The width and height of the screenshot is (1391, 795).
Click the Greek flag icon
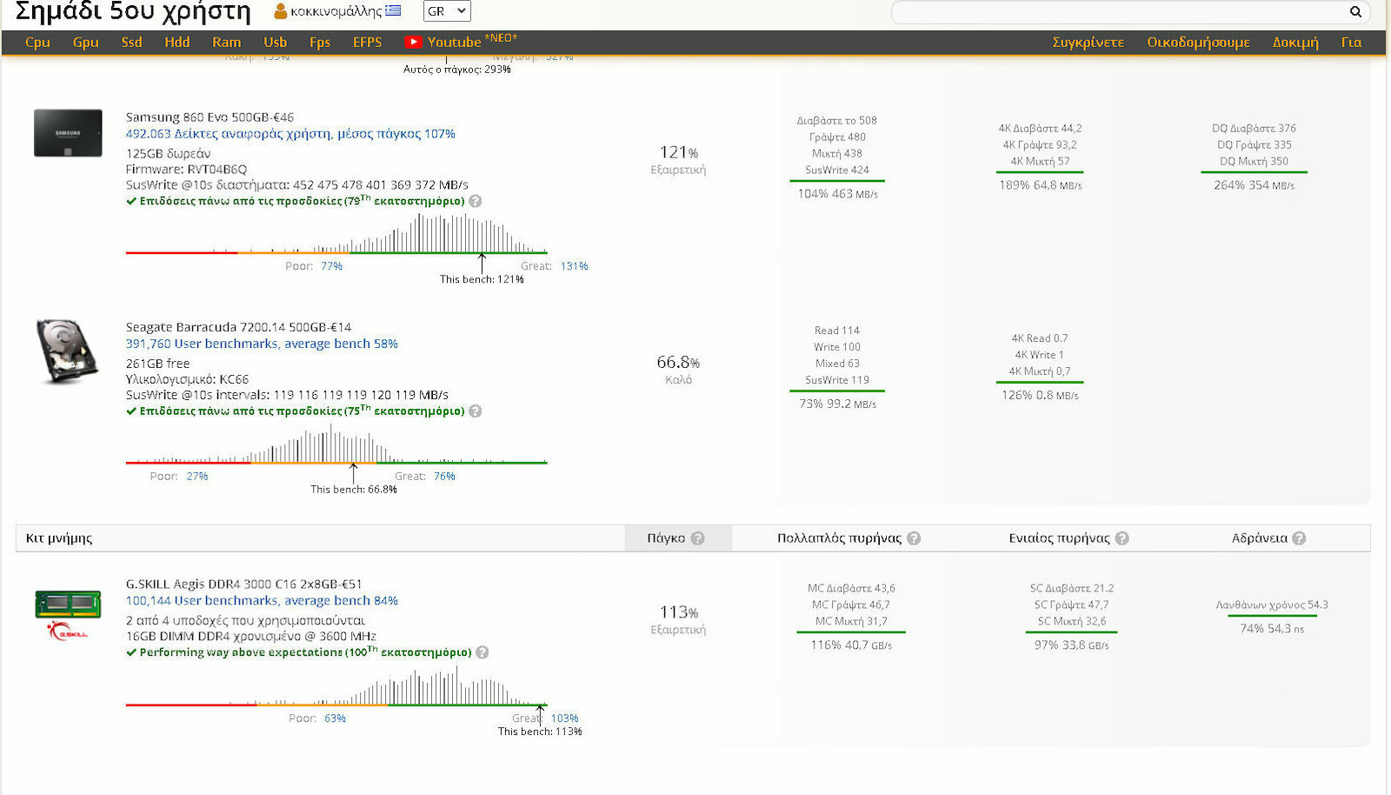(394, 10)
